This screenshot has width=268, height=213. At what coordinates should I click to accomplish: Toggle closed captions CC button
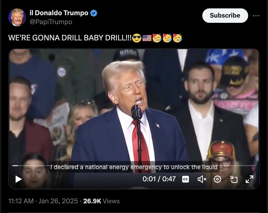(186, 179)
